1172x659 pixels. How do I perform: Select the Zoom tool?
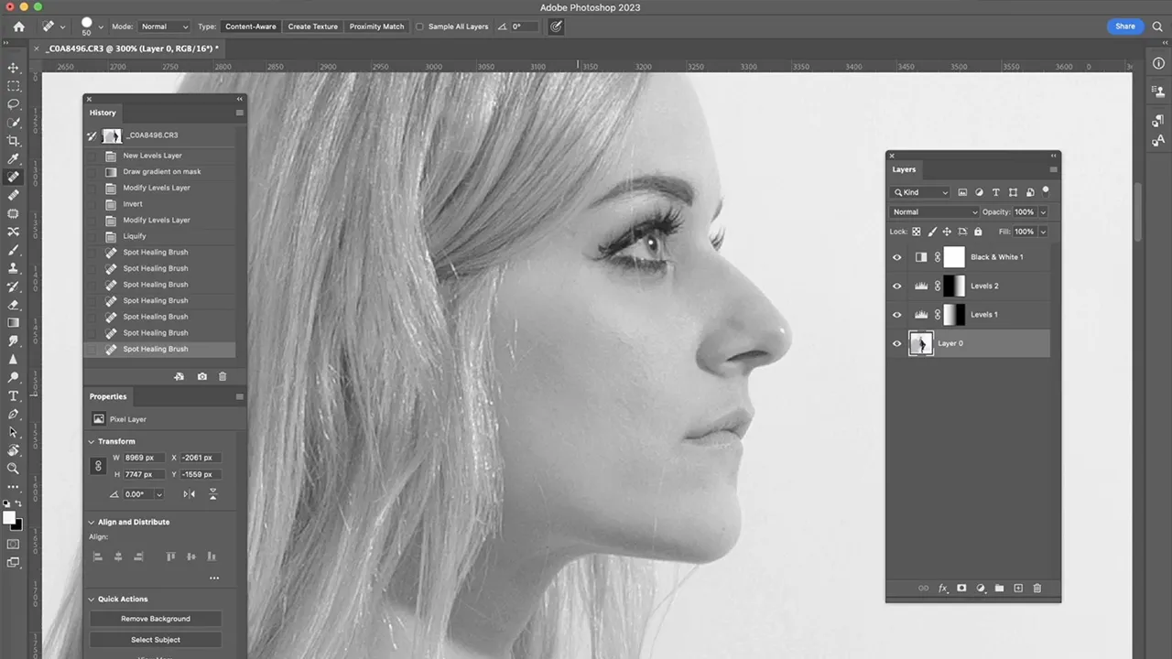click(13, 469)
